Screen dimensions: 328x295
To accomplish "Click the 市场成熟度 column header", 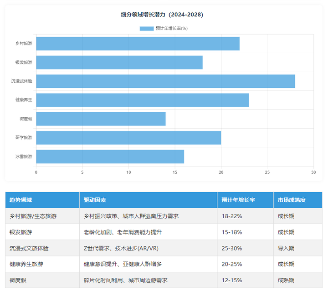I will (298, 200).
